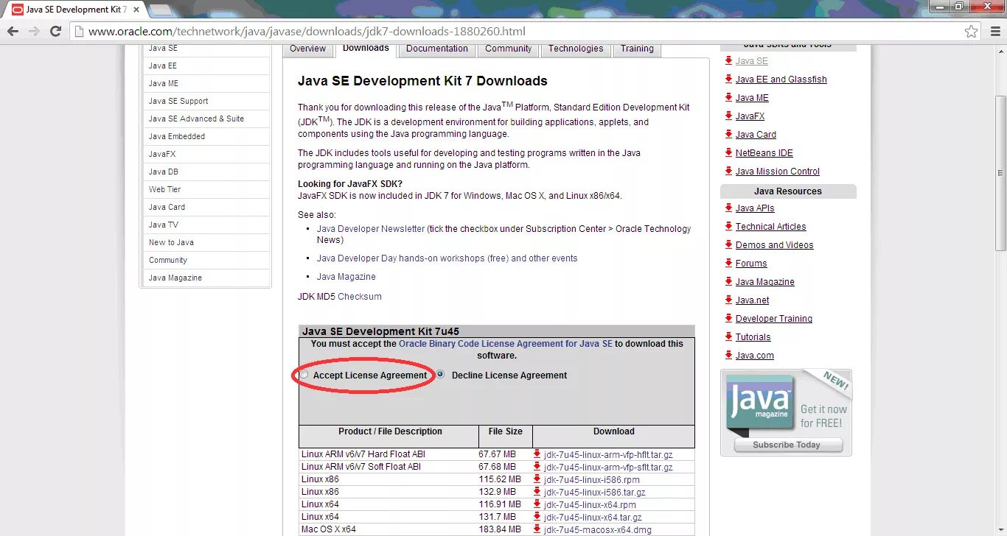Switch to the Overview tab
This screenshot has height=536, width=1007.
coord(307,49)
